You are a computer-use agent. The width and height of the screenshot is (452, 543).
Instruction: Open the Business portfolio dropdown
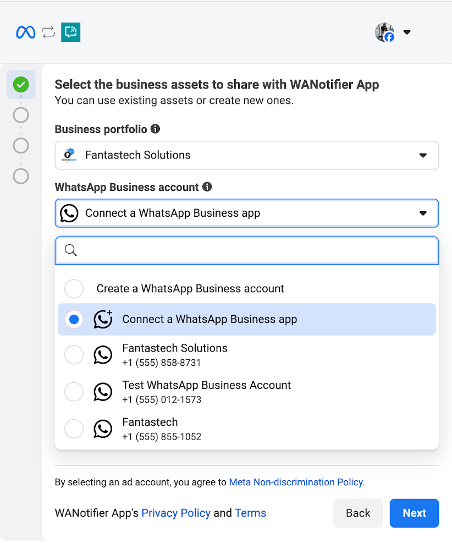tap(246, 155)
